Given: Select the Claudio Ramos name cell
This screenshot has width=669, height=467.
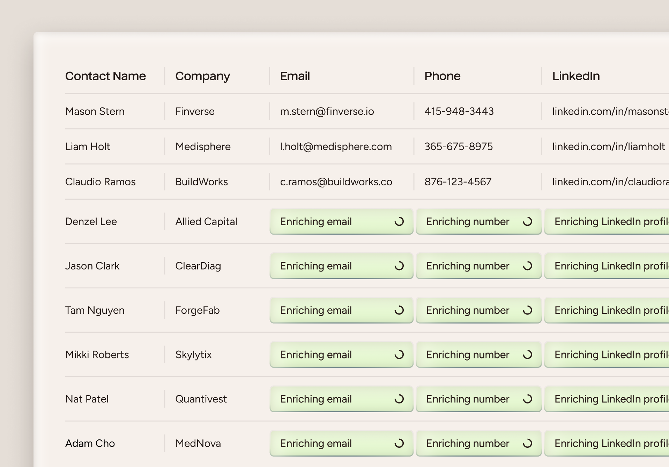Looking at the screenshot, I should pyautogui.click(x=101, y=182).
